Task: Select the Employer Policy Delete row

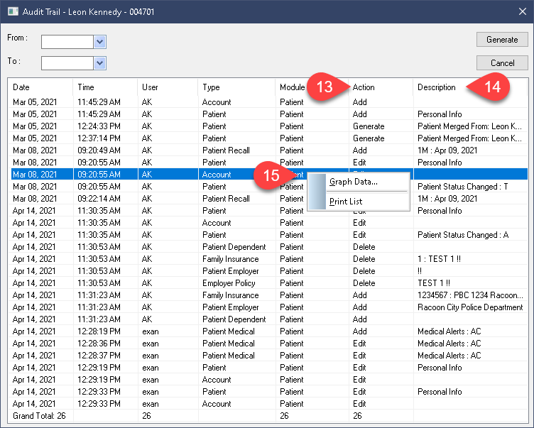Action: pyautogui.click(x=268, y=283)
